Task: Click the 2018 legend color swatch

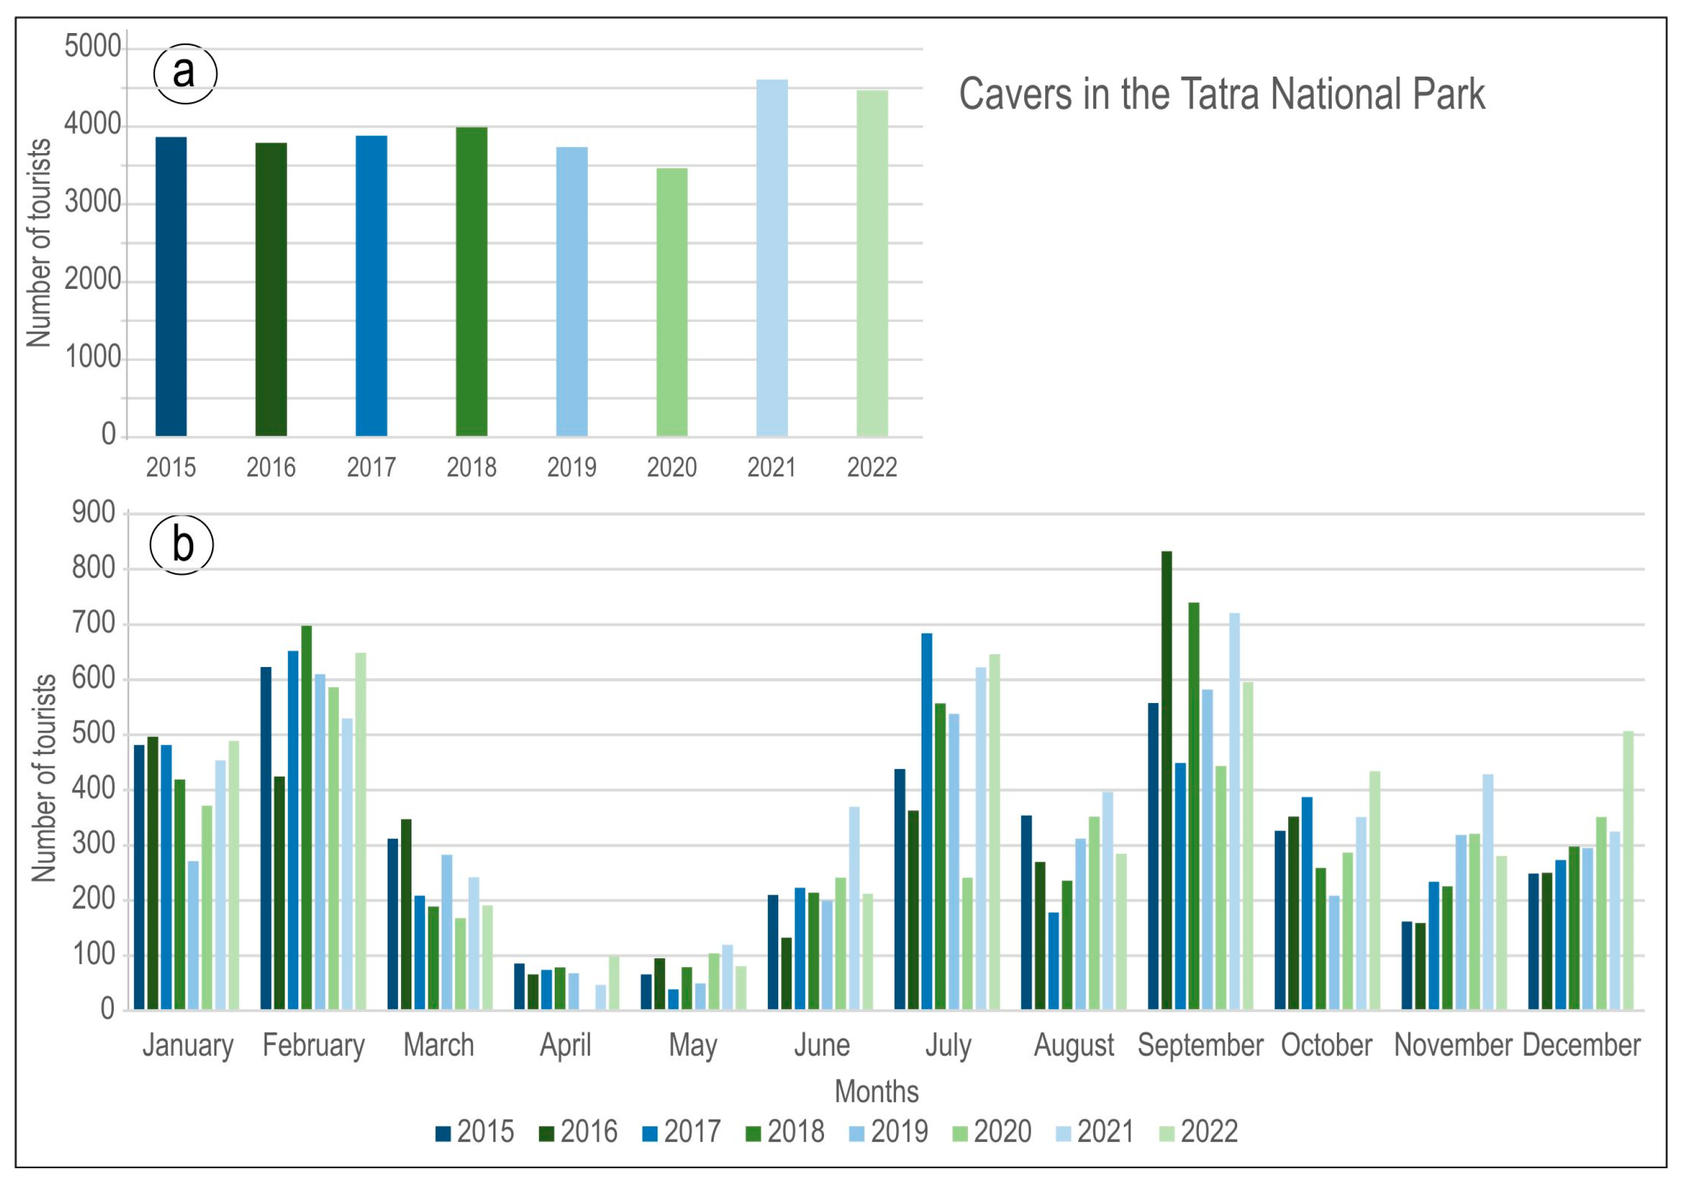Action: click(x=753, y=1134)
